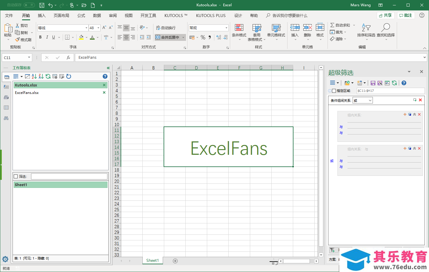429x272 pixels.
Task: Open the font name 等线 dropdown
Action: [86, 28]
